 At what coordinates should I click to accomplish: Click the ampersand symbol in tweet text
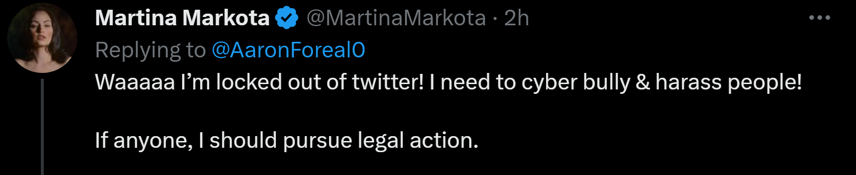click(643, 82)
